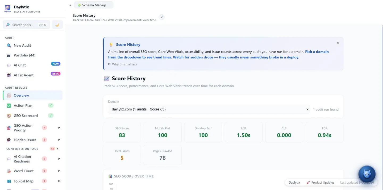This screenshot has height=190, width=383.
Task: Expand GEO Action Priority submenu arrow
Action: point(59,128)
